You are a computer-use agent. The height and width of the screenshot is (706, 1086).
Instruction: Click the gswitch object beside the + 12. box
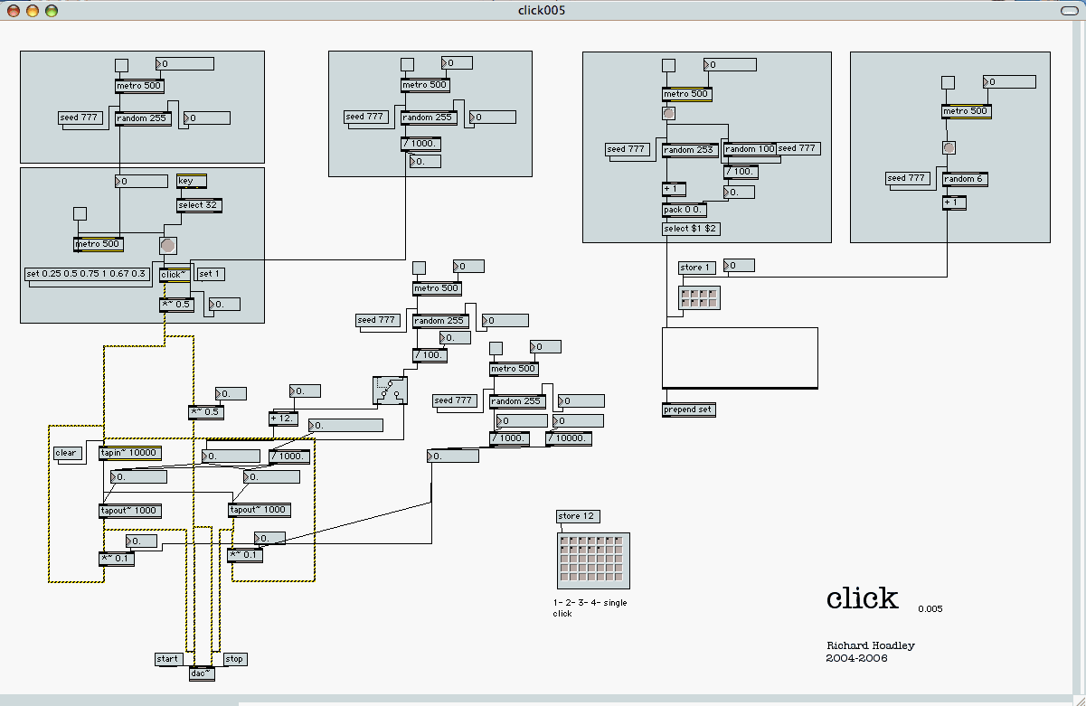pos(390,391)
